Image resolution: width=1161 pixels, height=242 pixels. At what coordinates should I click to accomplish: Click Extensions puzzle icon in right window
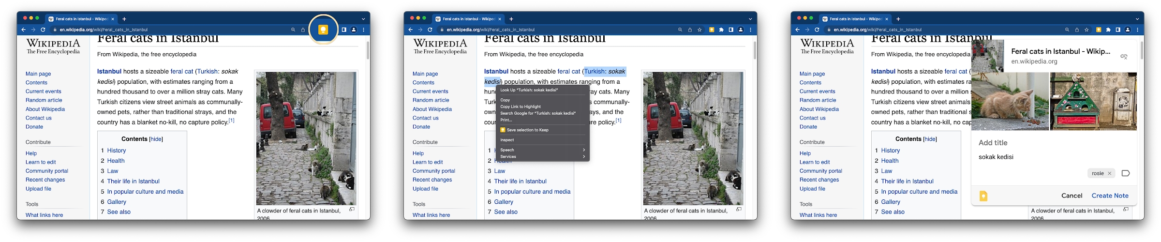(x=1108, y=30)
